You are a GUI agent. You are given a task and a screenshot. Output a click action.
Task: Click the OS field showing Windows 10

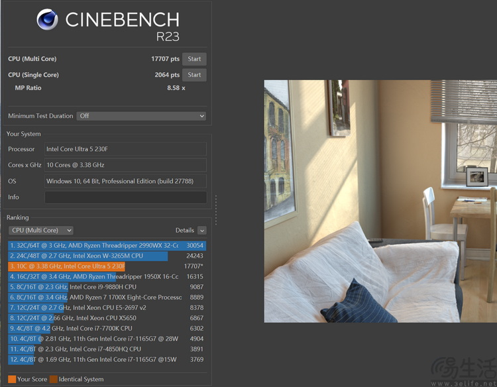tap(125, 181)
